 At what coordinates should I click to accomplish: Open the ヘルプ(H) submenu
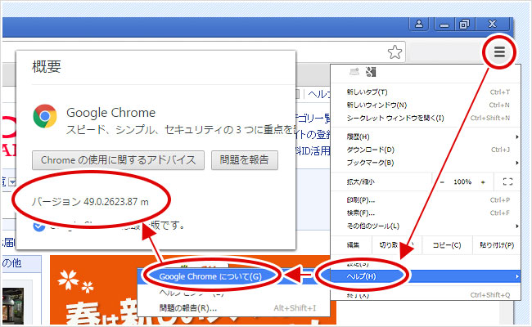pyautogui.click(x=426, y=276)
